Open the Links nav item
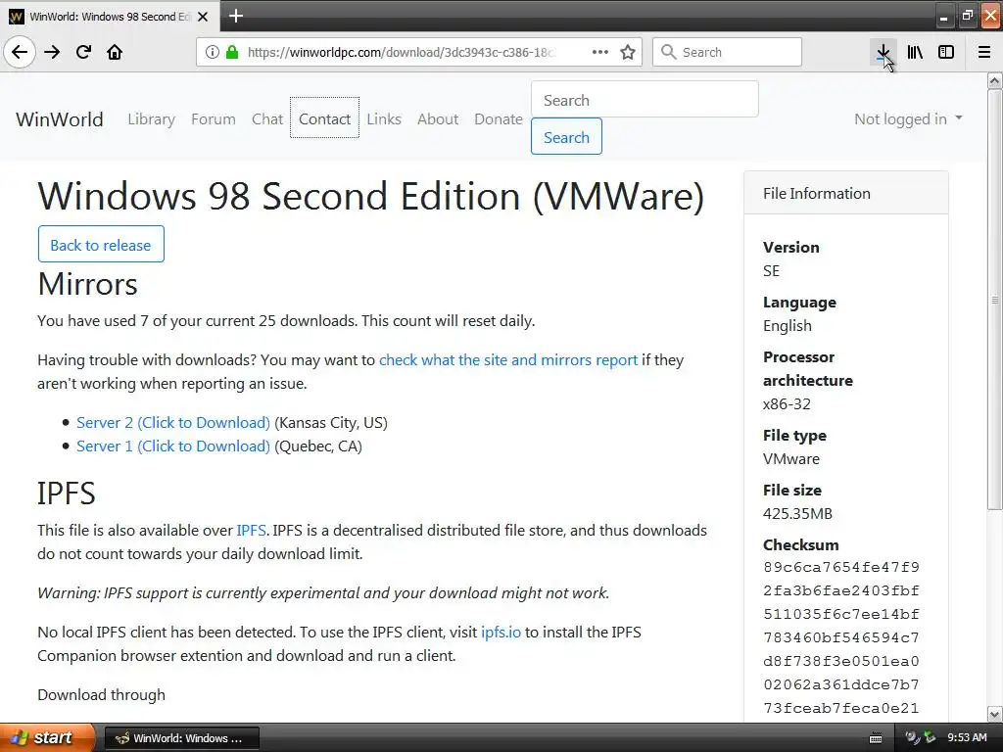The width and height of the screenshot is (1003, 752). click(x=384, y=119)
